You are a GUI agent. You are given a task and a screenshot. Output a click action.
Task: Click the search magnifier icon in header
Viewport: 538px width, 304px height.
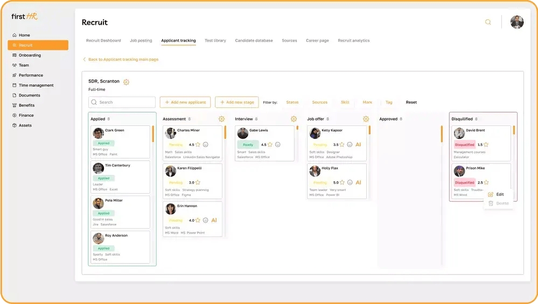(488, 22)
